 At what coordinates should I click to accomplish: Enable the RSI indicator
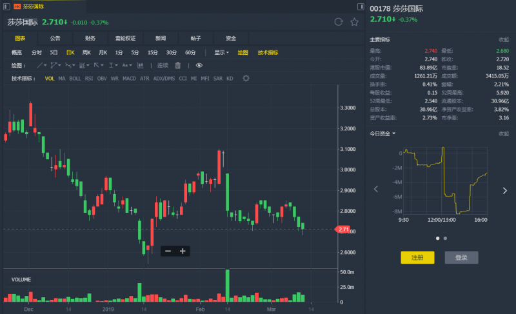click(89, 79)
